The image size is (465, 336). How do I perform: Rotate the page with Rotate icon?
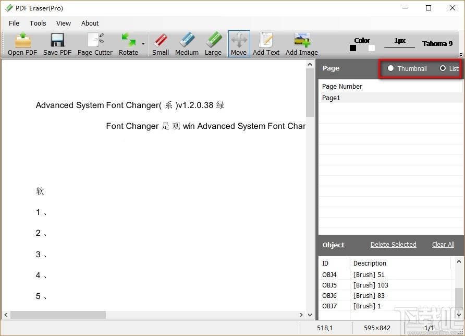(128, 44)
